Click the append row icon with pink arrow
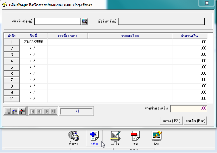The image size is (217, 153). click(7, 111)
